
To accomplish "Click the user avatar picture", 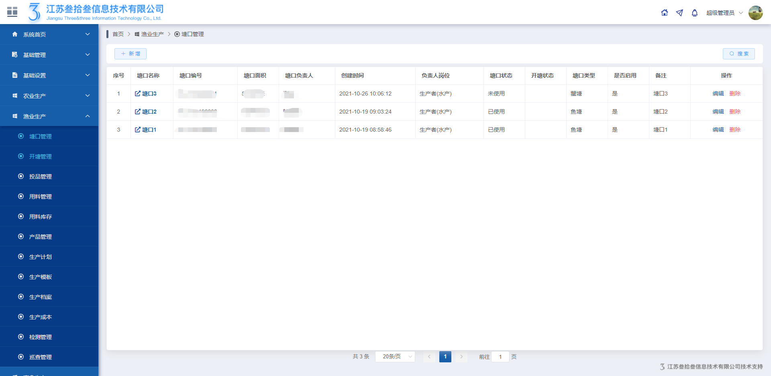I will 755,13.
